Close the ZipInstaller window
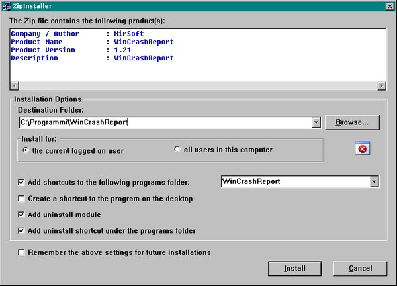397x286 pixels. click(x=390, y=7)
